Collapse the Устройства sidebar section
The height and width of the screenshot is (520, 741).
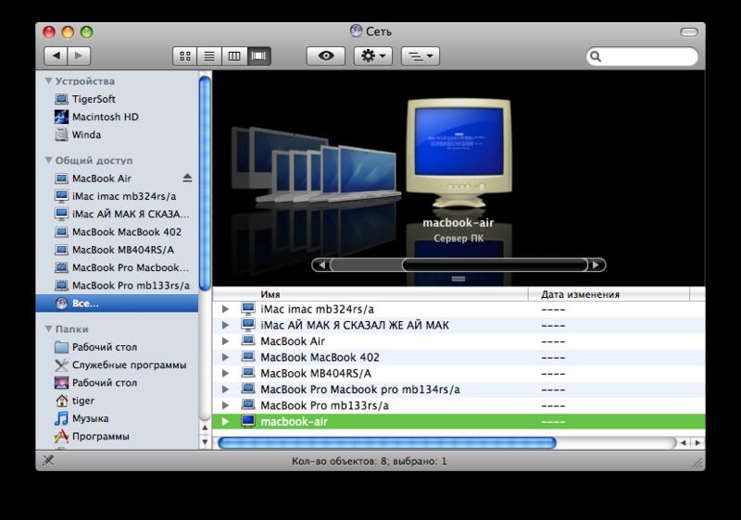pos(48,81)
